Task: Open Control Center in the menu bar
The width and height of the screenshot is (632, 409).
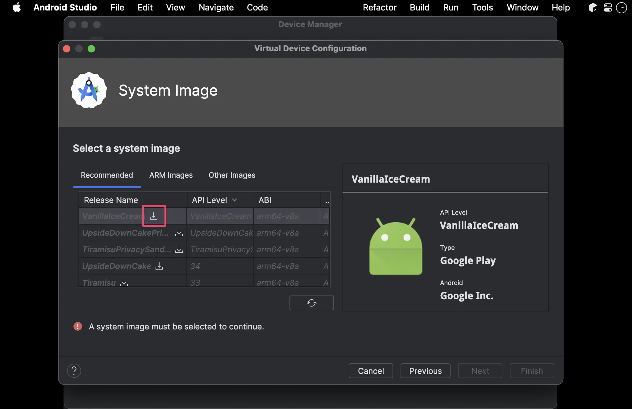Action: click(x=608, y=7)
